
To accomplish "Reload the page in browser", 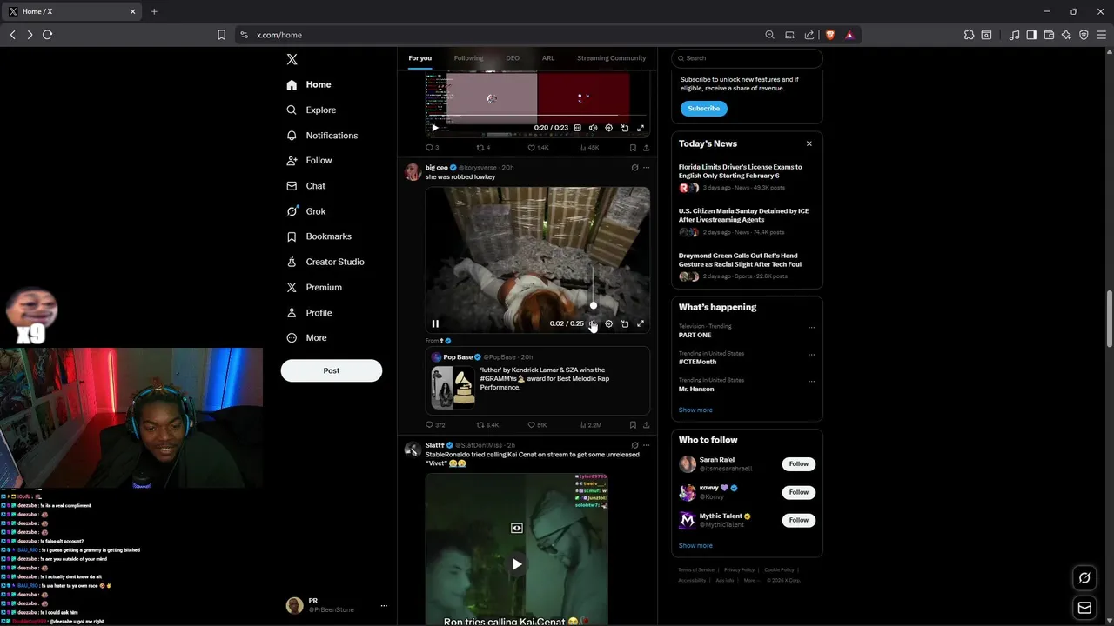I will coord(47,35).
